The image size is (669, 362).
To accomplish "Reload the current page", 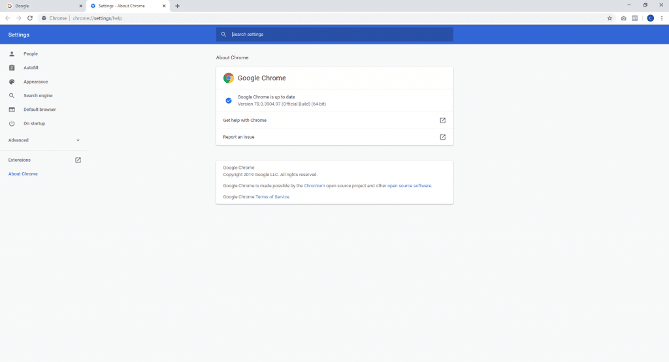I will [x=30, y=18].
